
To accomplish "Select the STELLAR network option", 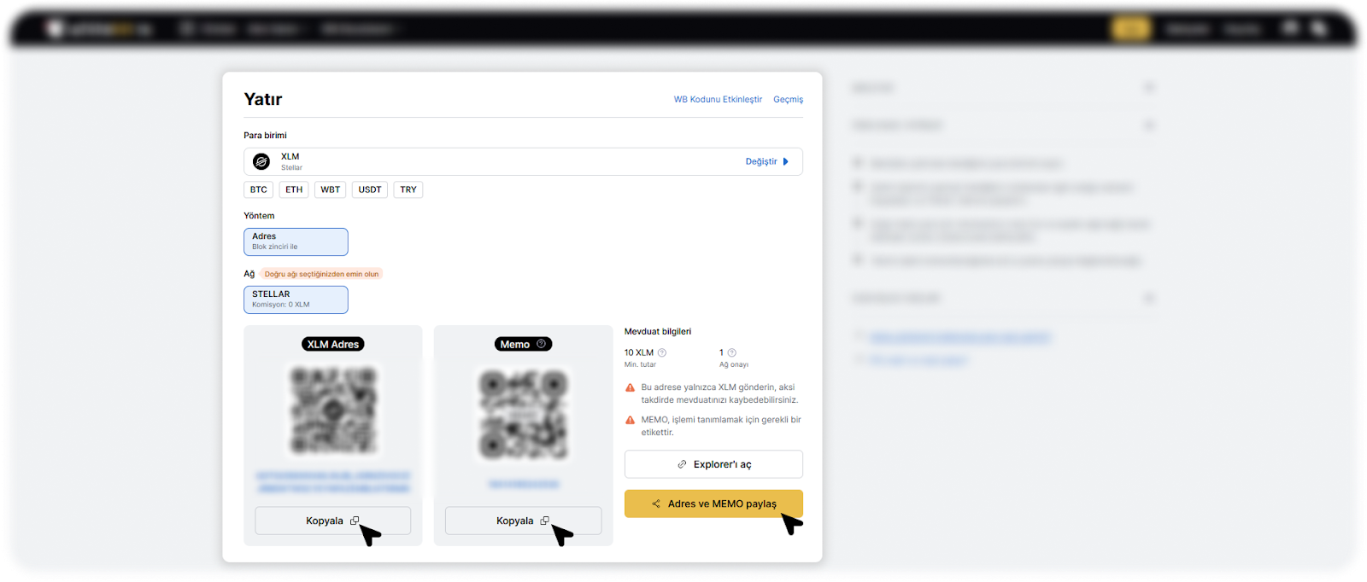I will click(296, 300).
